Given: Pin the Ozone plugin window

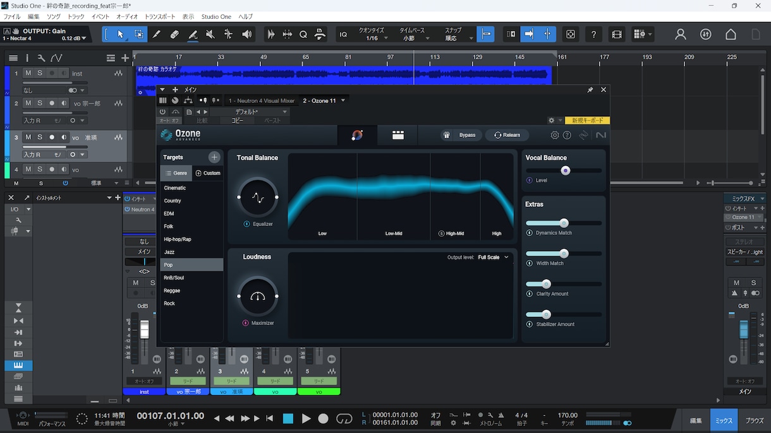Looking at the screenshot, I should coord(590,90).
